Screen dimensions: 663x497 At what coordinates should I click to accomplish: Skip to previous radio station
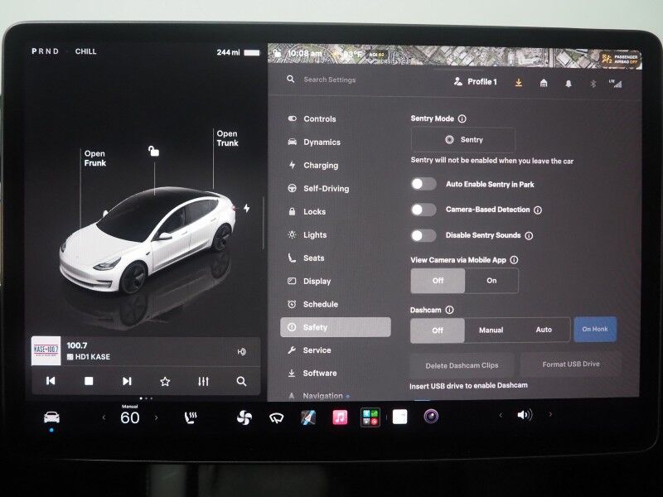(x=51, y=381)
